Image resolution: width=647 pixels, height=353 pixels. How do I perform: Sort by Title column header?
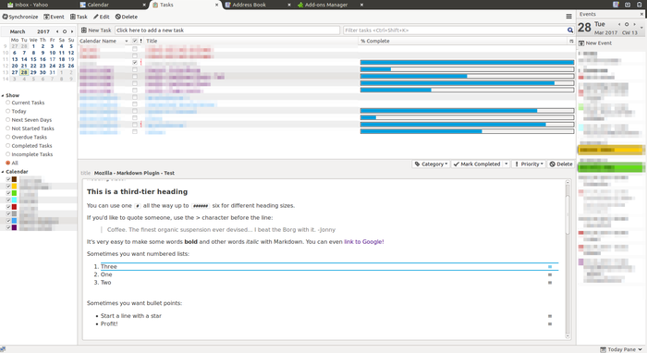click(x=250, y=41)
